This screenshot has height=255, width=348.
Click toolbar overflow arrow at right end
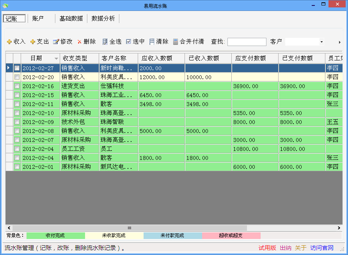[339, 42]
